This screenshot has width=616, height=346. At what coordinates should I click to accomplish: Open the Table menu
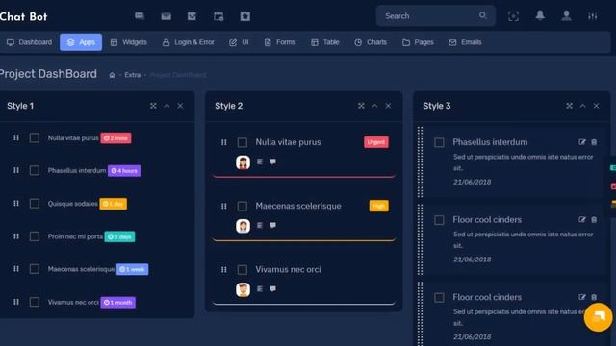325,42
